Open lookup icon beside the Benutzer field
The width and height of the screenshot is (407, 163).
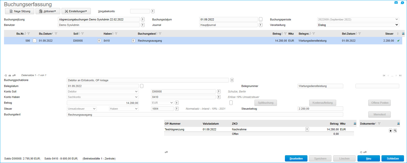click(x=143, y=25)
